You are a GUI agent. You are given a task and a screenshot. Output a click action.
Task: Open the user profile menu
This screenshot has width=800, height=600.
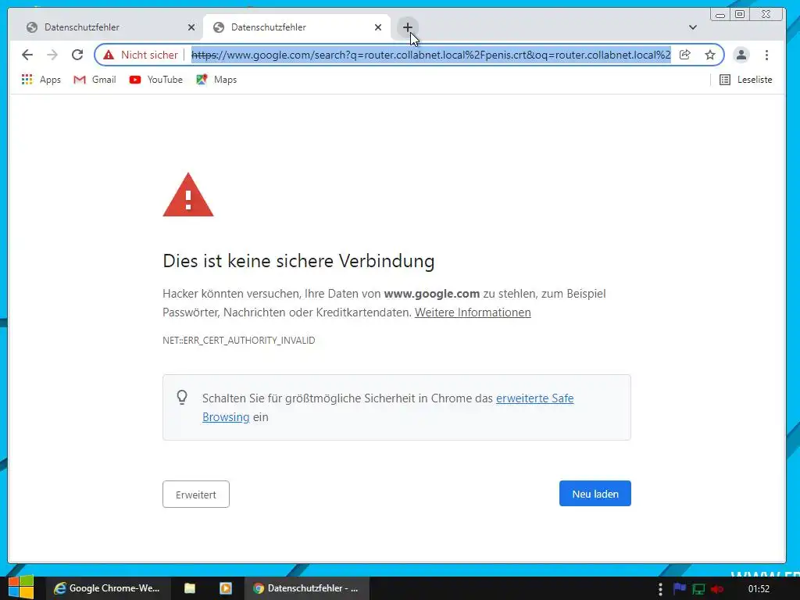click(x=741, y=55)
